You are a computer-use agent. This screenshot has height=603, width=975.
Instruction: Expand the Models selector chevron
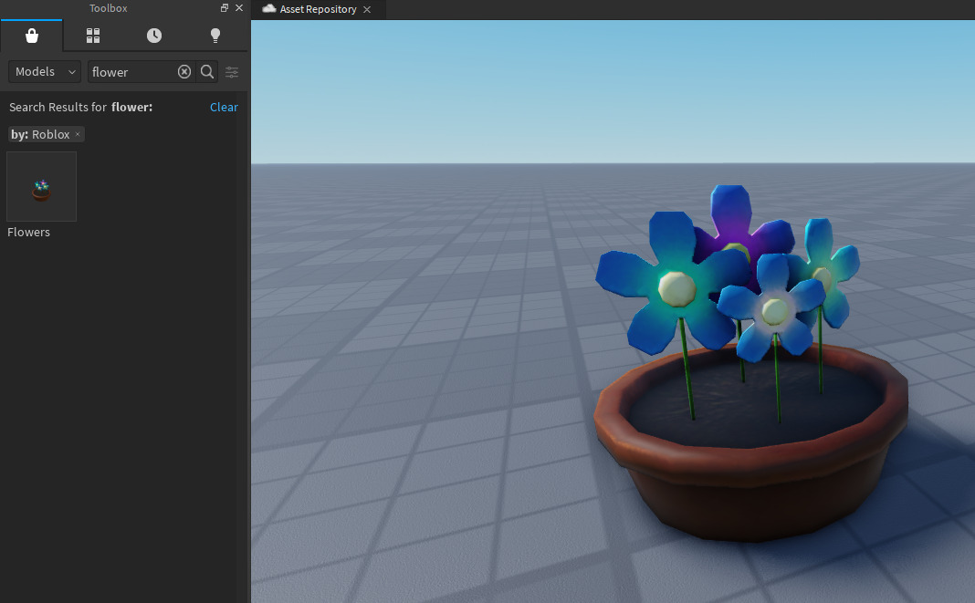(x=72, y=71)
